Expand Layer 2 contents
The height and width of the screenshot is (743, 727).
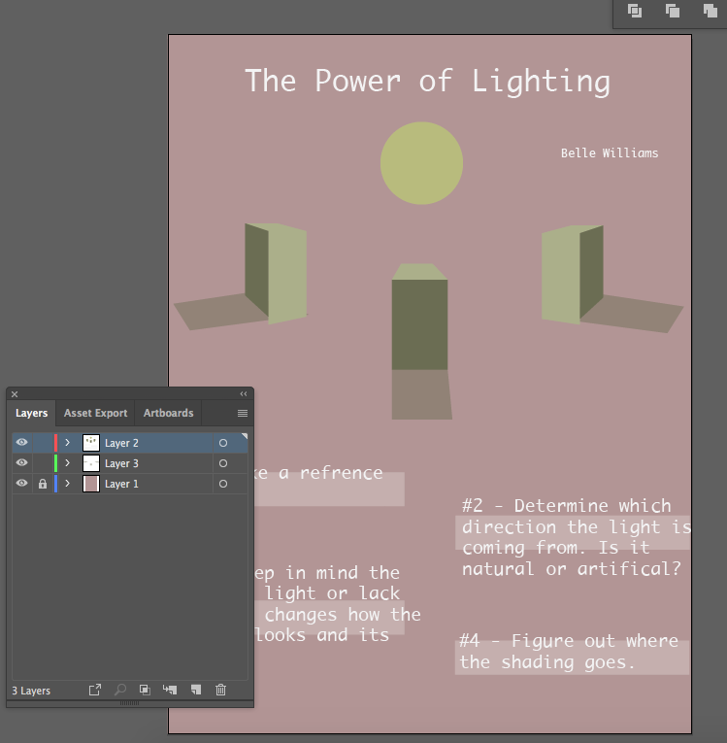pyautogui.click(x=67, y=443)
